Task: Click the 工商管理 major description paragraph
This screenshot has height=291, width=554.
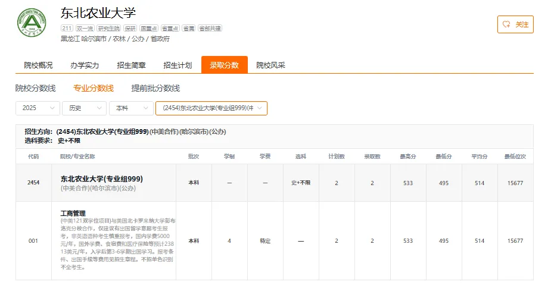Action: [x=118, y=243]
